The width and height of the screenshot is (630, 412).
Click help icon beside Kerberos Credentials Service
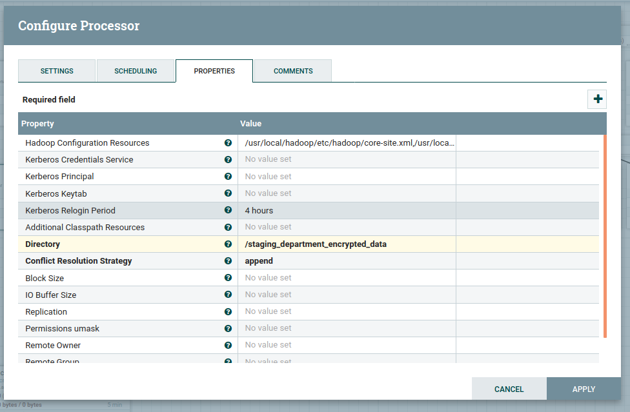[x=228, y=160]
